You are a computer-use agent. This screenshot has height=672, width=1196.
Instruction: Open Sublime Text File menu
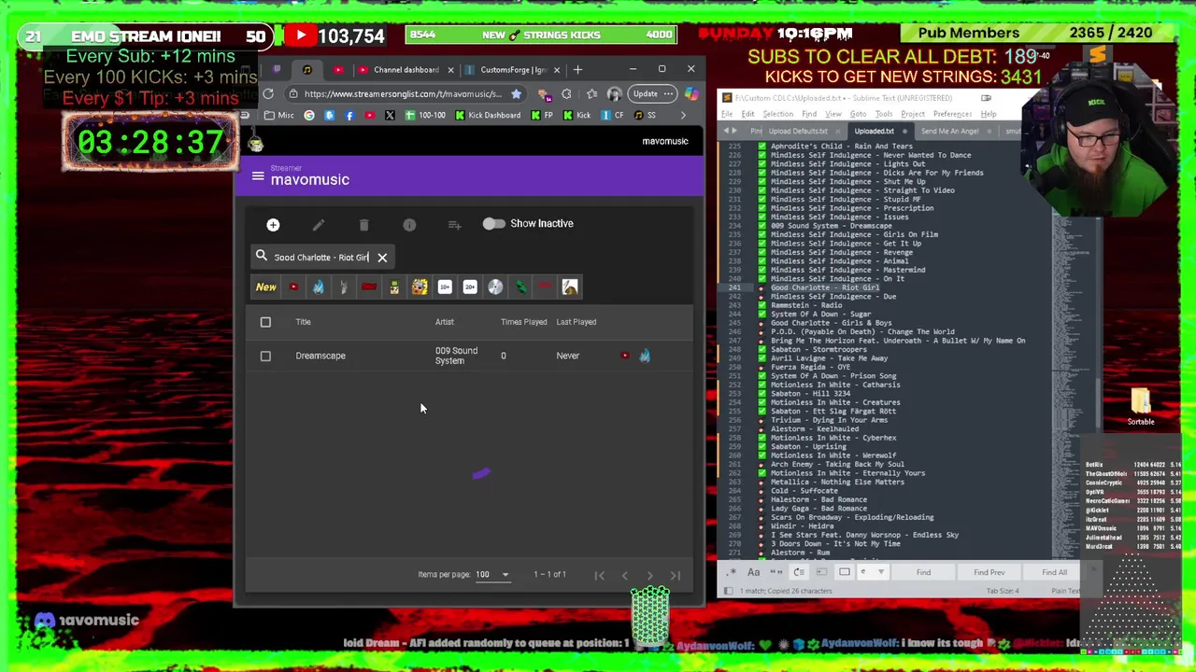pyautogui.click(x=727, y=114)
